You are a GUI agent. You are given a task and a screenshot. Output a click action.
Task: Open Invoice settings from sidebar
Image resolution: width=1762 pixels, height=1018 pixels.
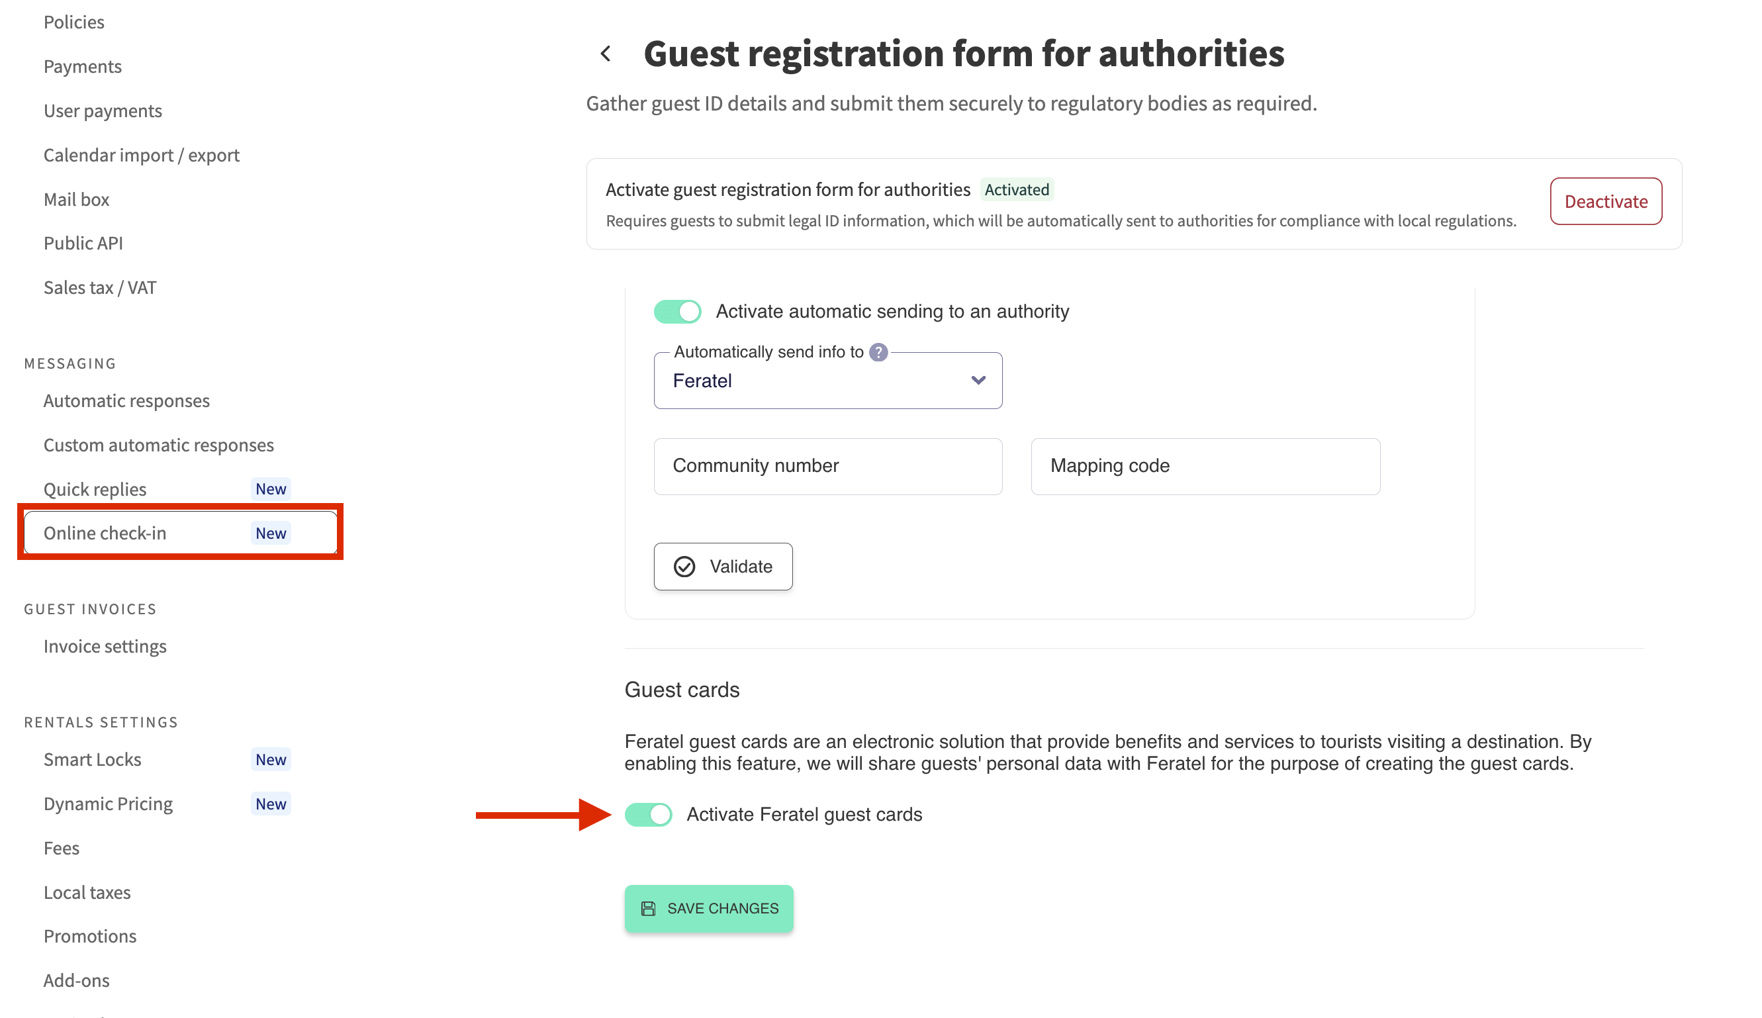[x=105, y=646]
